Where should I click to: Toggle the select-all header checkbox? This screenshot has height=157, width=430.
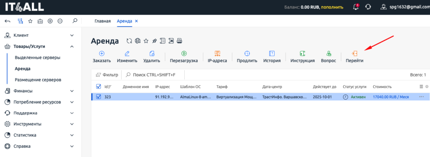tap(99, 86)
